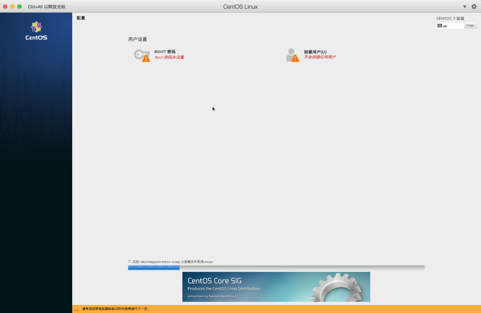
Task: Click the CentOS Core SIG banner
Action: pyautogui.click(x=276, y=286)
